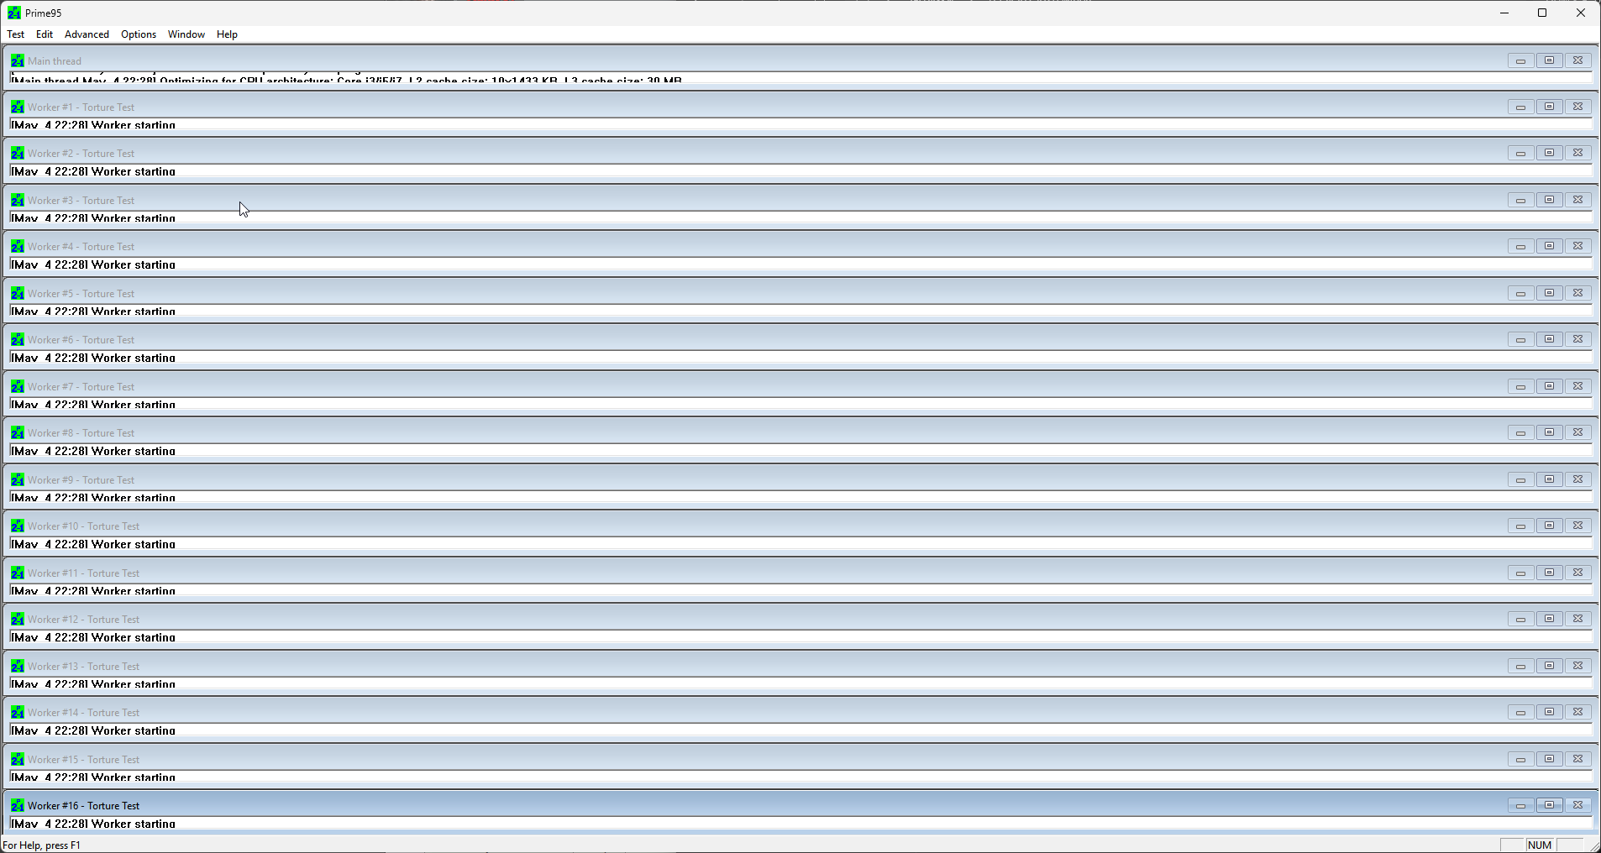Open the Test menu
The image size is (1601, 853).
(16, 34)
